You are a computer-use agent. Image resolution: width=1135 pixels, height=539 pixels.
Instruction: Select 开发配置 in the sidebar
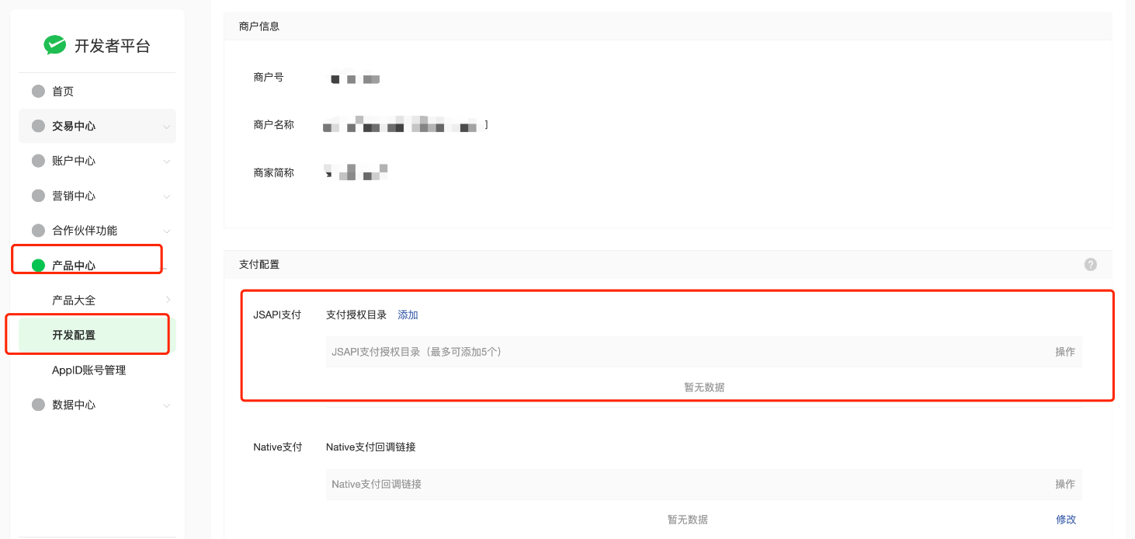tap(74, 336)
